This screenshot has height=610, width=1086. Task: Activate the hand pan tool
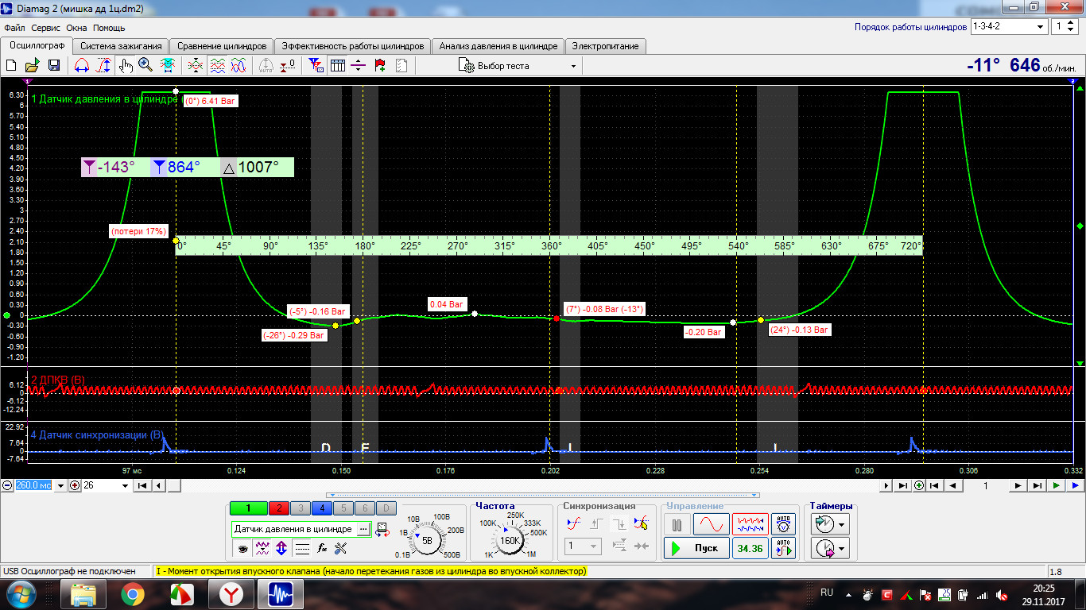click(x=125, y=66)
